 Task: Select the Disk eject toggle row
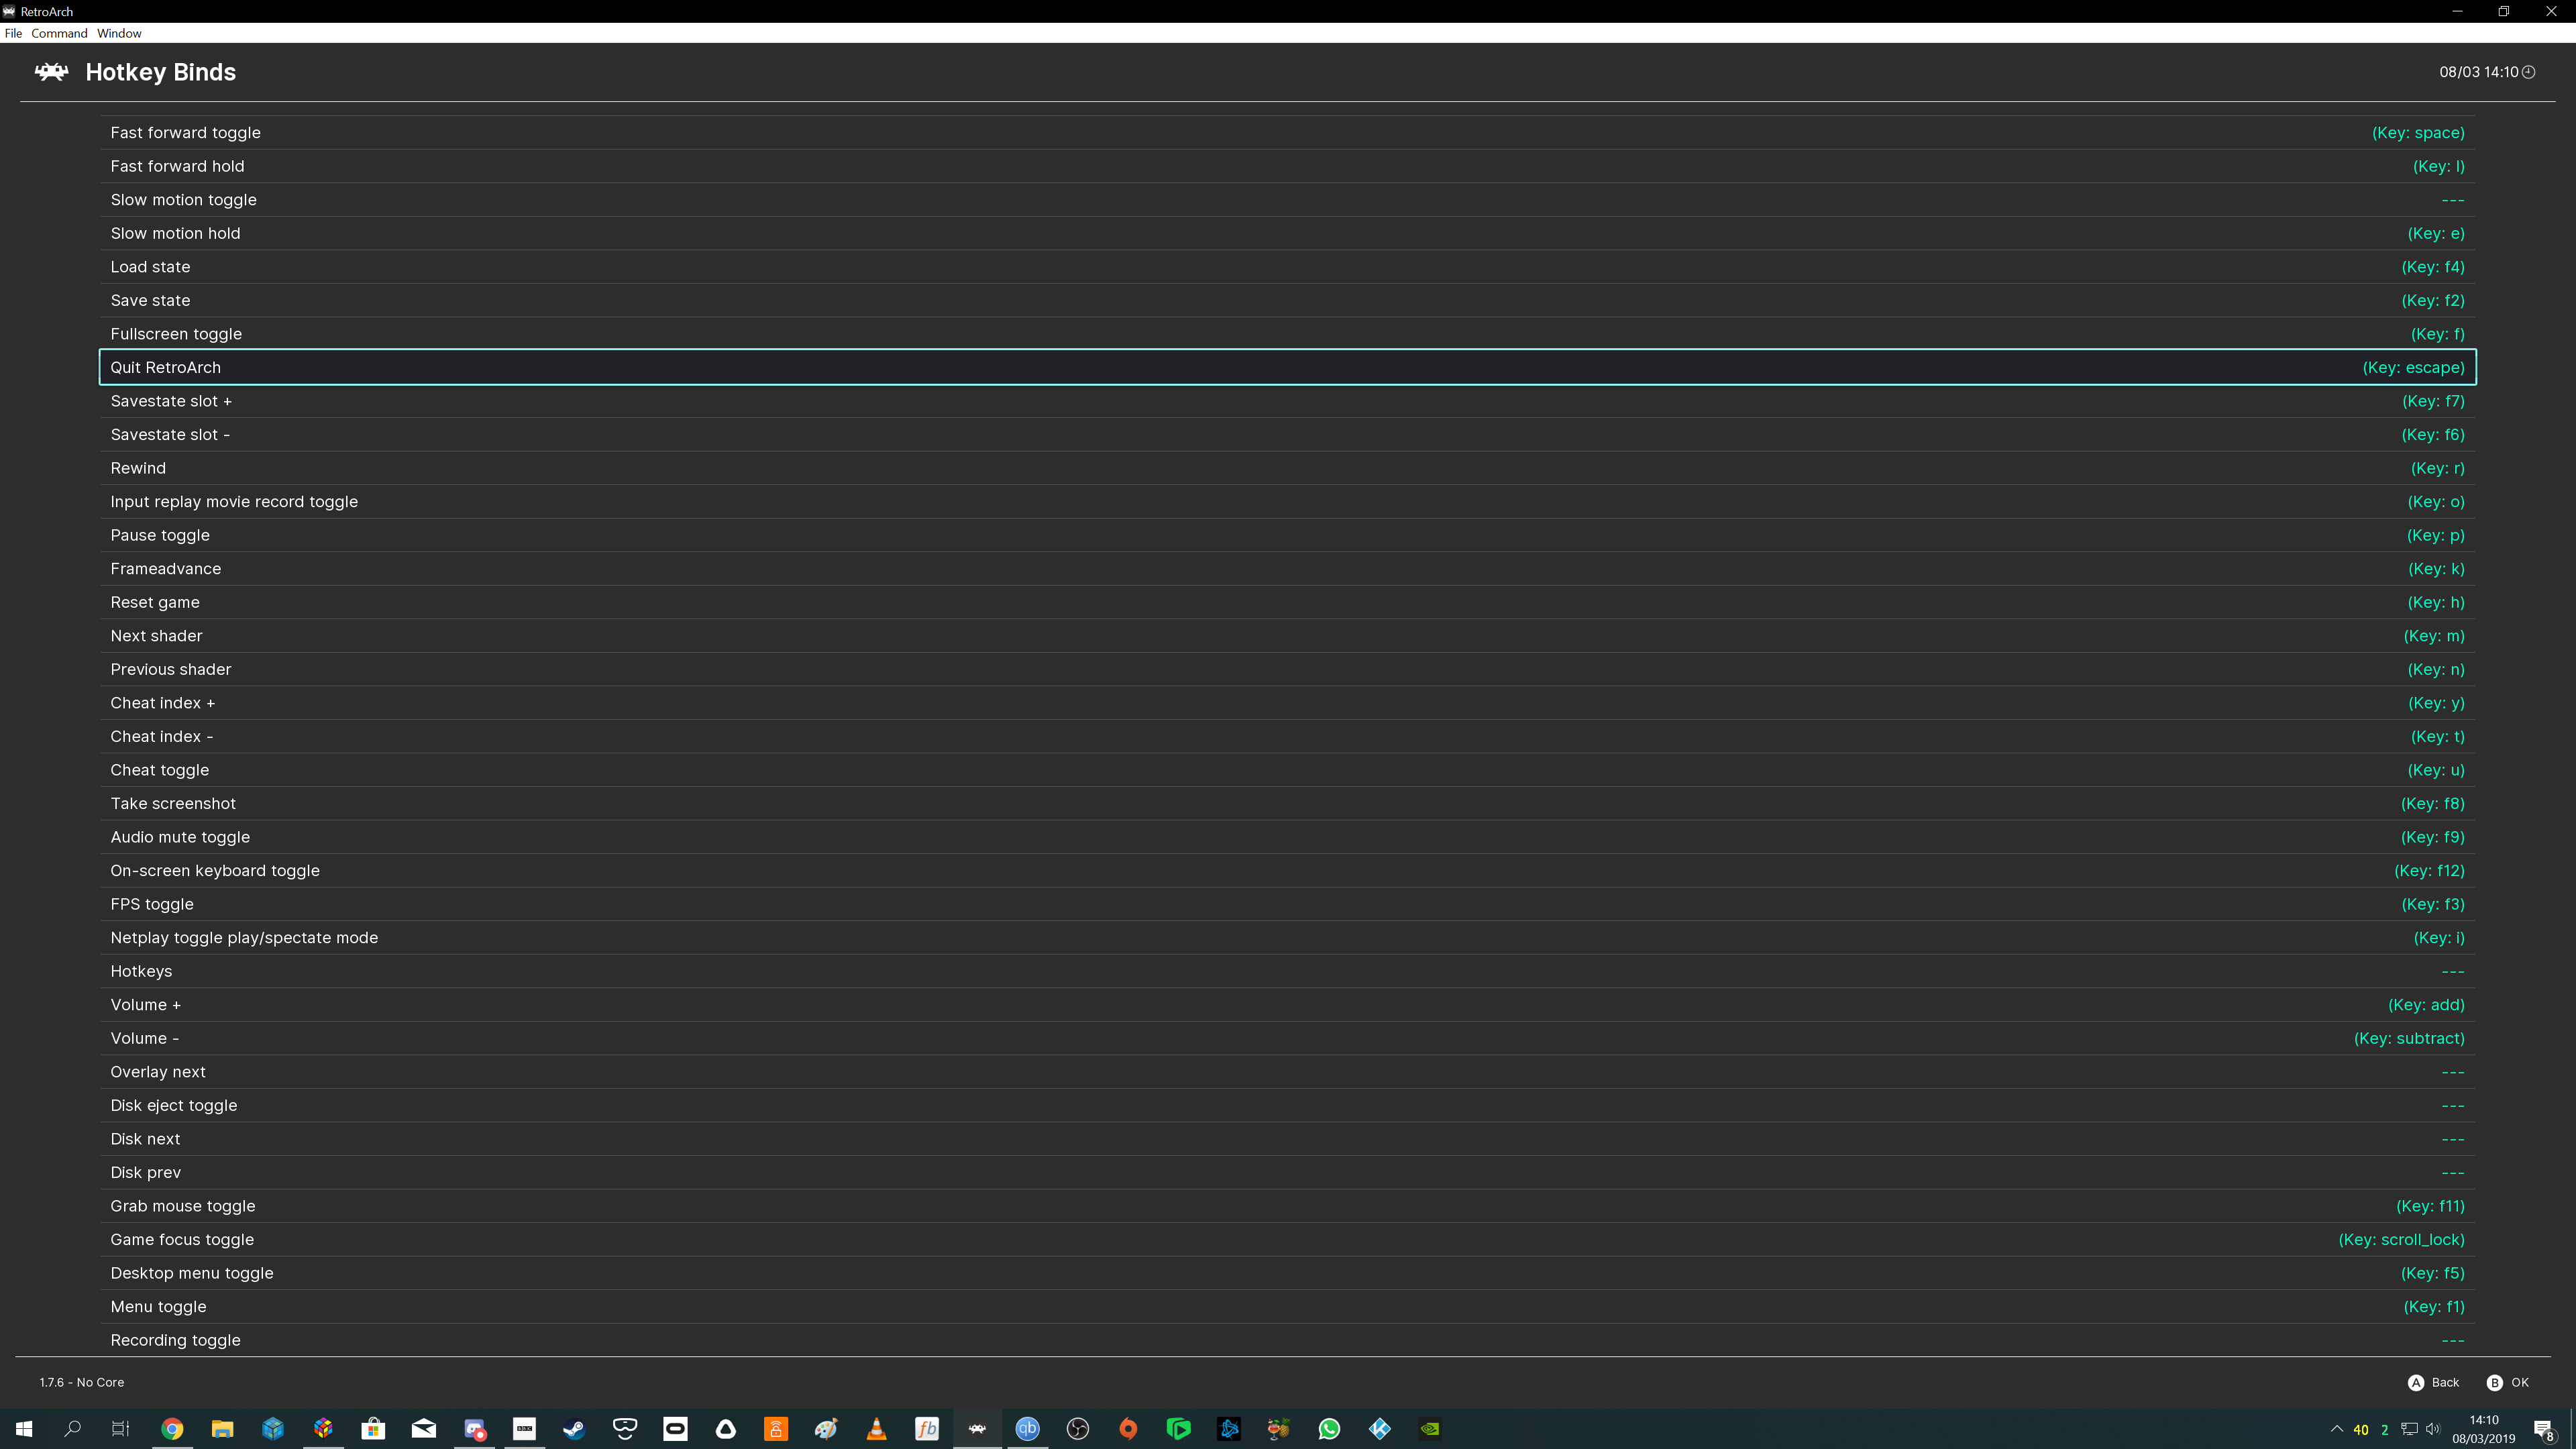pyautogui.click(x=1288, y=1105)
